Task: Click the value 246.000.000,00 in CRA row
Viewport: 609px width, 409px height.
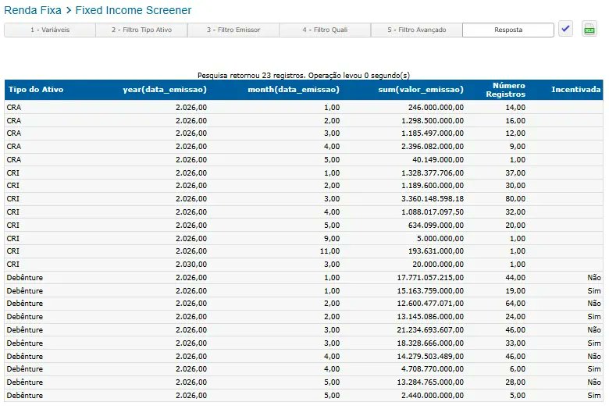Action: [x=436, y=107]
